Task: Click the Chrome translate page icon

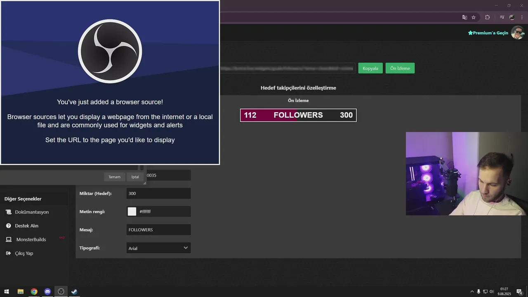Action: (x=464, y=17)
